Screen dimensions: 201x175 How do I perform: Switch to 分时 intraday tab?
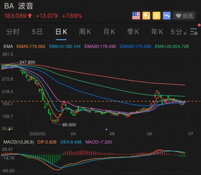coord(13,32)
